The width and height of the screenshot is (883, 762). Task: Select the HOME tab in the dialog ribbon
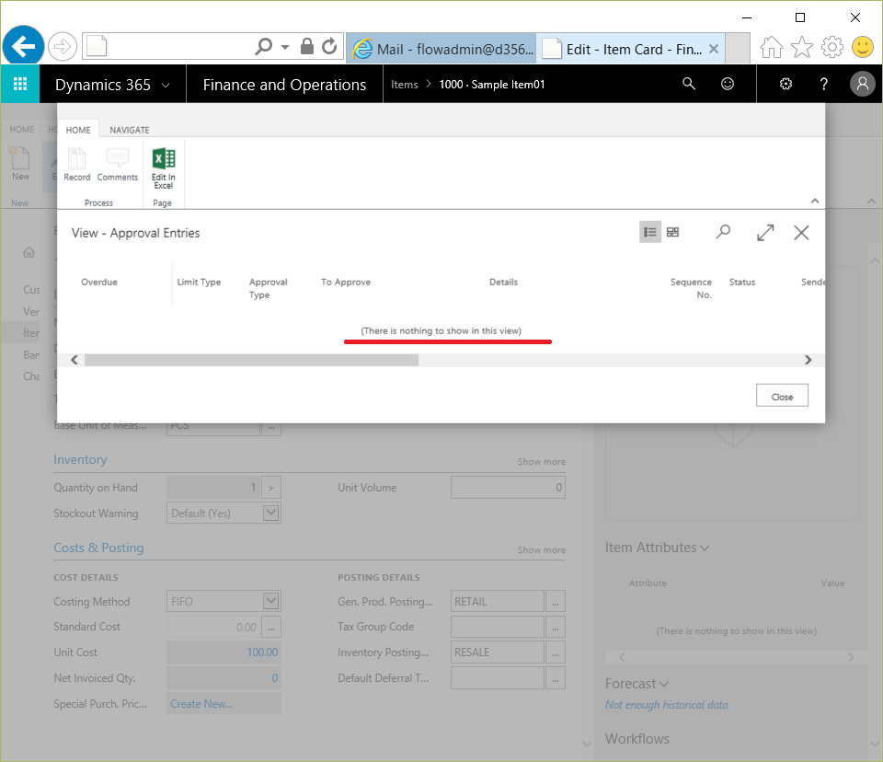point(77,130)
